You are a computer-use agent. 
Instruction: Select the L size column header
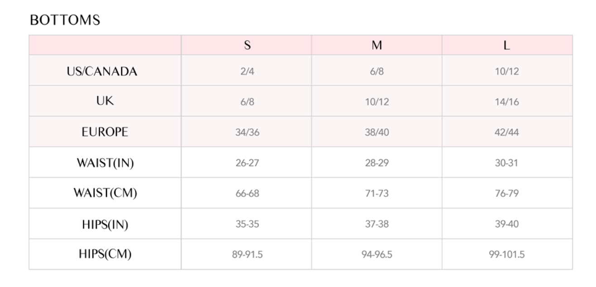click(x=507, y=45)
